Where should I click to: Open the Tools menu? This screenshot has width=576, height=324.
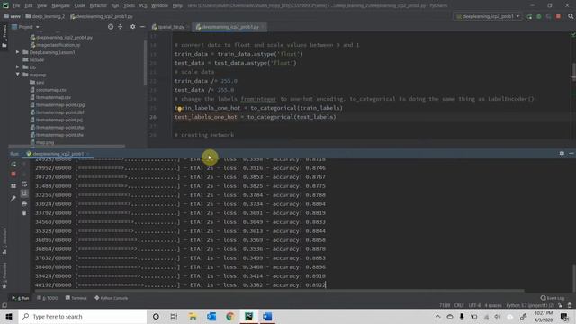tap(129, 6)
